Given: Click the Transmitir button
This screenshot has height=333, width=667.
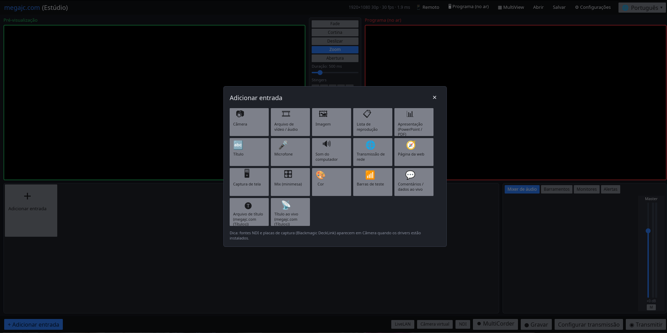Looking at the screenshot, I should click(646, 325).
